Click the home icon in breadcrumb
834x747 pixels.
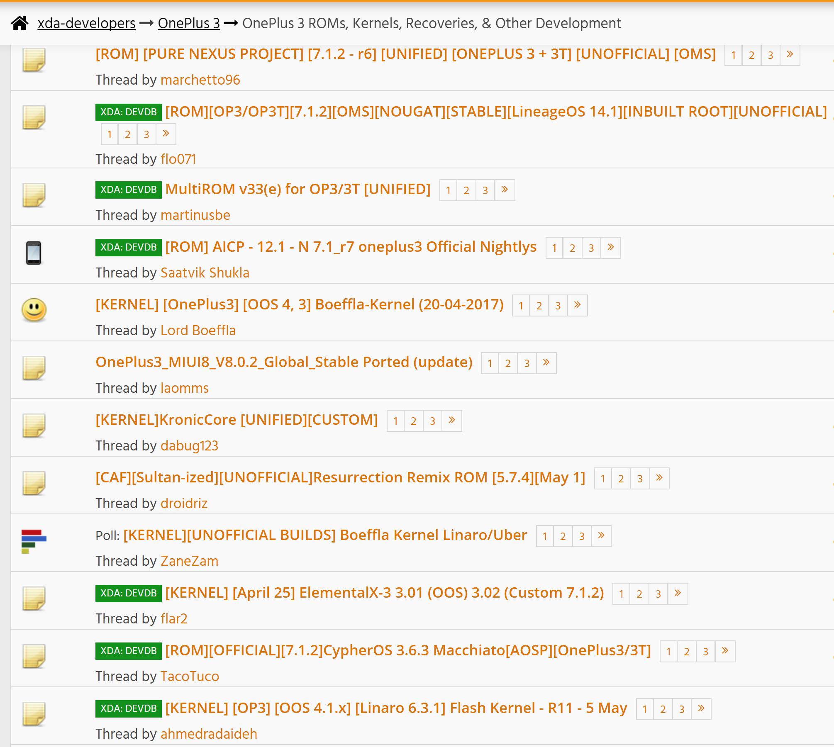coord(20,23)
